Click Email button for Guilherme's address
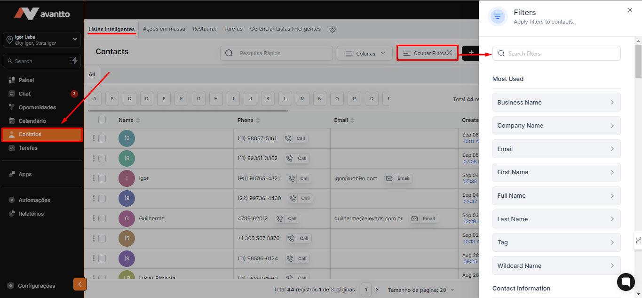This screenshot has width=642, height=298. 424,218
